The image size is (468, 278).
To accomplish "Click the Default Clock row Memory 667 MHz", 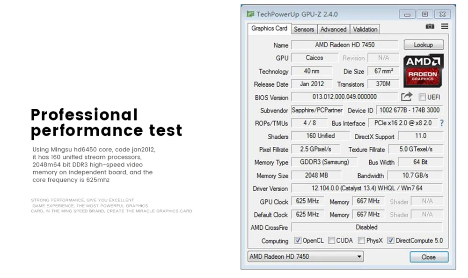I will coord(368,214).
